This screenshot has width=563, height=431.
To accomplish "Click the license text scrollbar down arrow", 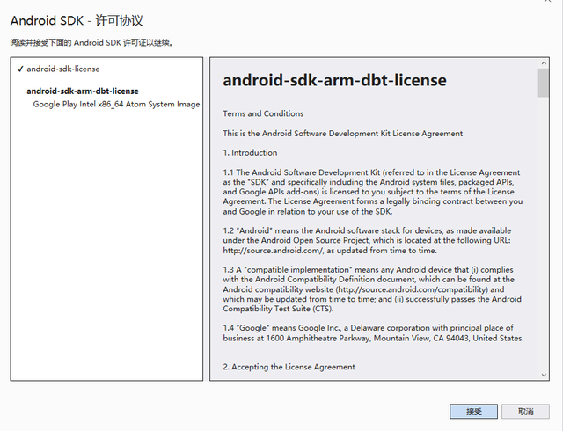I will tap(544, 375).
